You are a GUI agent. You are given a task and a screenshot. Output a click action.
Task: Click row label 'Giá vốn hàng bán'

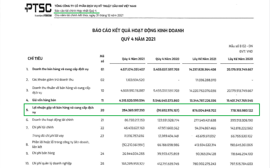pyautogui.click(x=44, y=100)
